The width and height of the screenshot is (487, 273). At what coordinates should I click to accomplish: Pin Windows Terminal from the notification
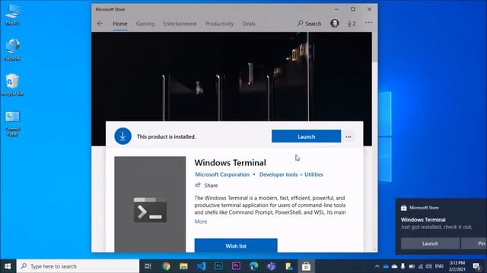(x=475, y=243)
